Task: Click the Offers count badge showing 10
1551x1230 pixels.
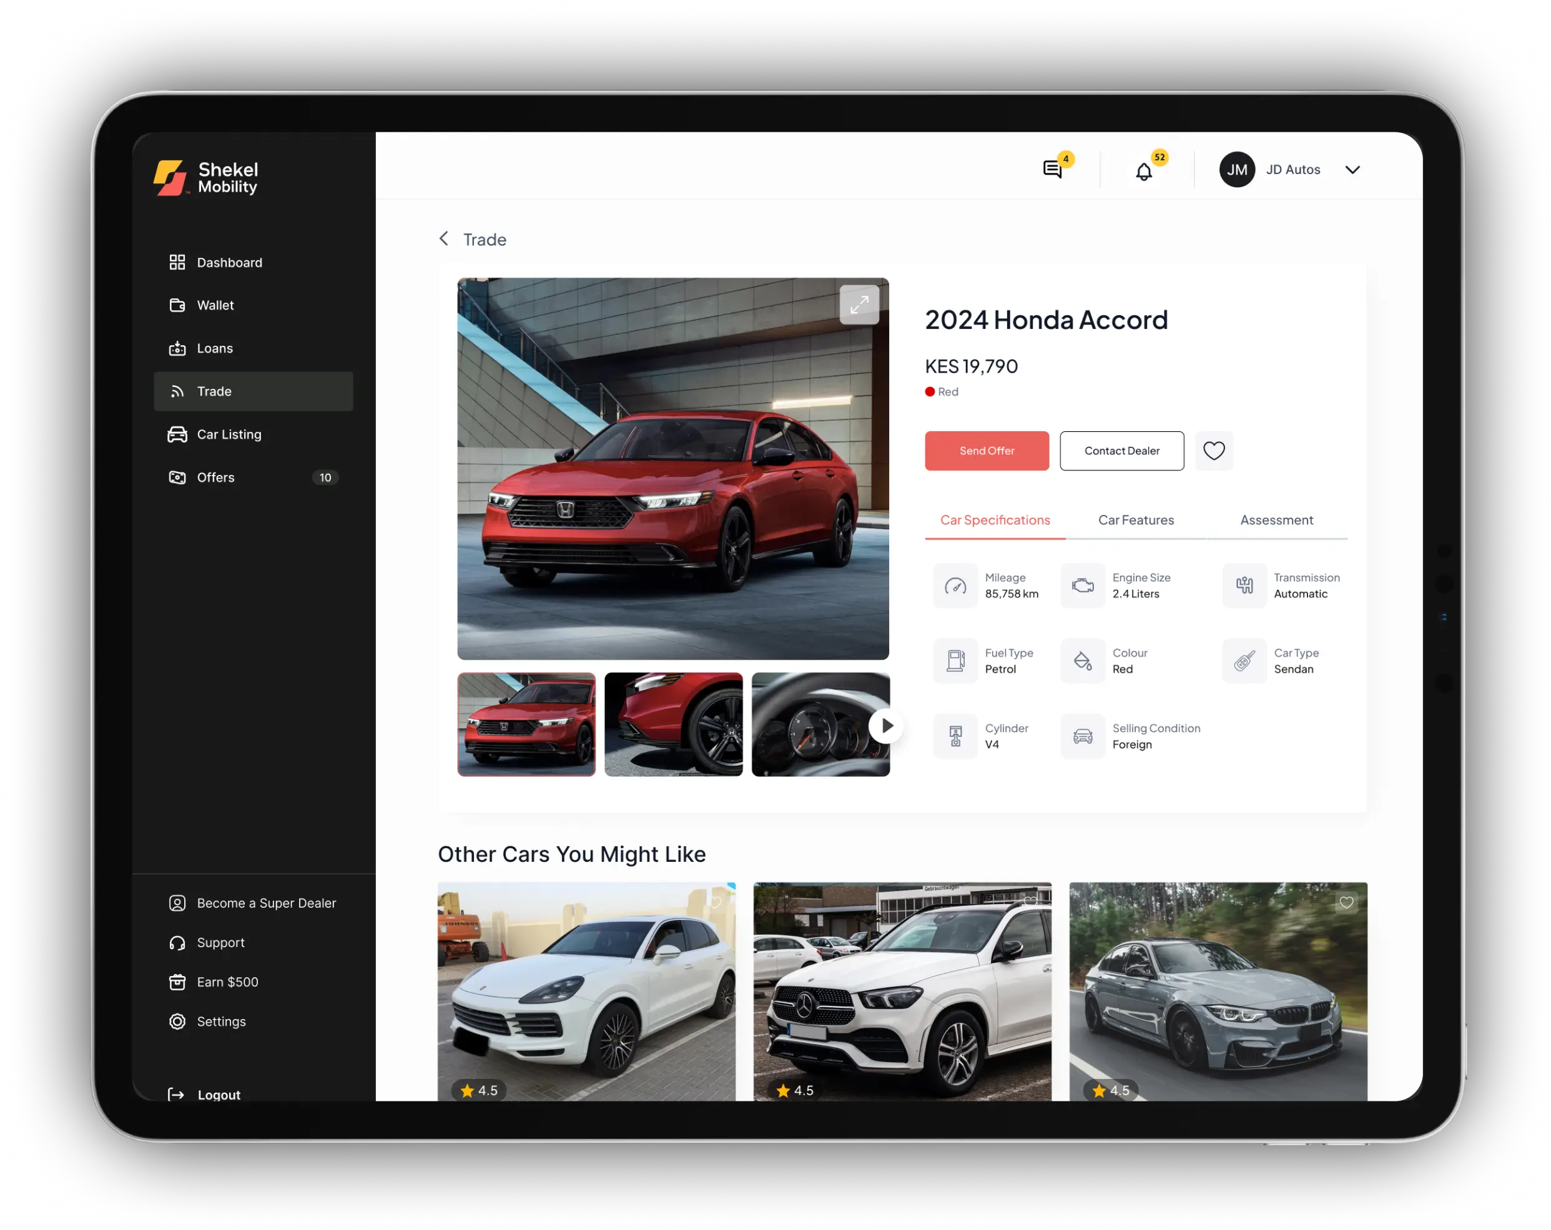Action: [325, 477]
